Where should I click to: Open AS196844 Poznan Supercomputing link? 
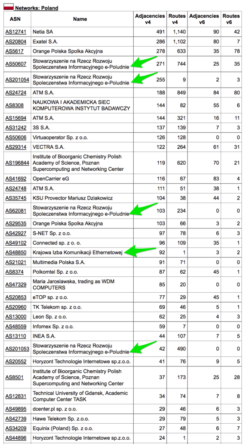point(17,163)
